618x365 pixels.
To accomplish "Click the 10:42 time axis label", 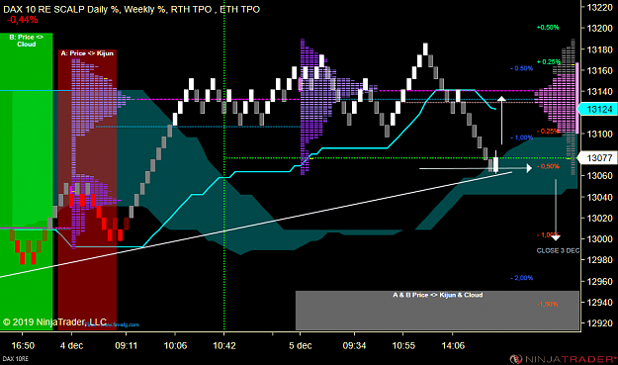I will point(224,345).
